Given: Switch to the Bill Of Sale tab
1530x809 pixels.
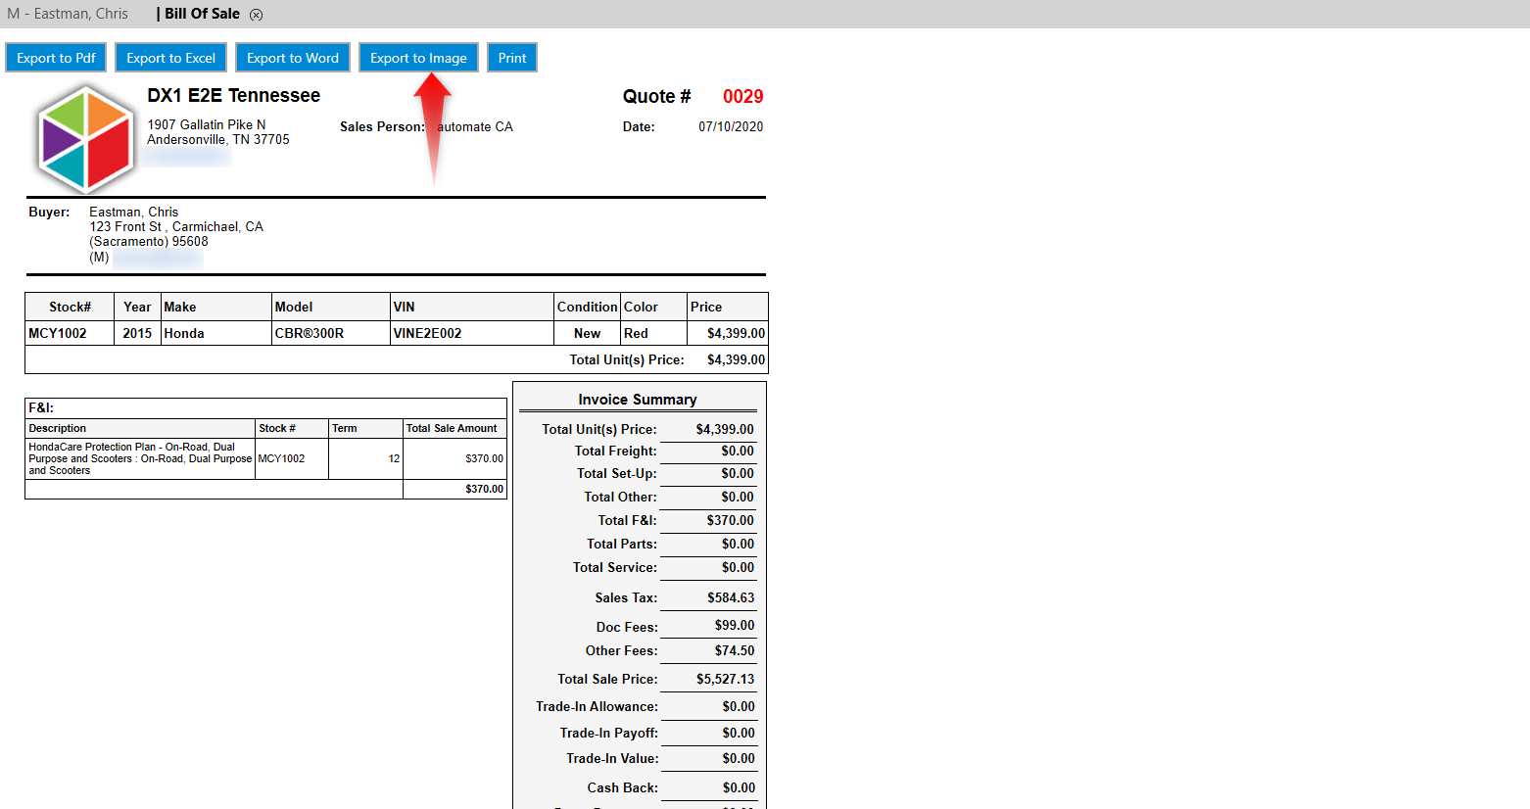Looking at the screenshot, I should coord(202,14).
